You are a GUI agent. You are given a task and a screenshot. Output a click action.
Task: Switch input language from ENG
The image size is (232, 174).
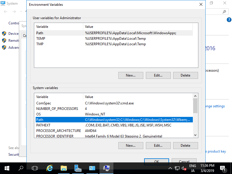coord(193,168)
